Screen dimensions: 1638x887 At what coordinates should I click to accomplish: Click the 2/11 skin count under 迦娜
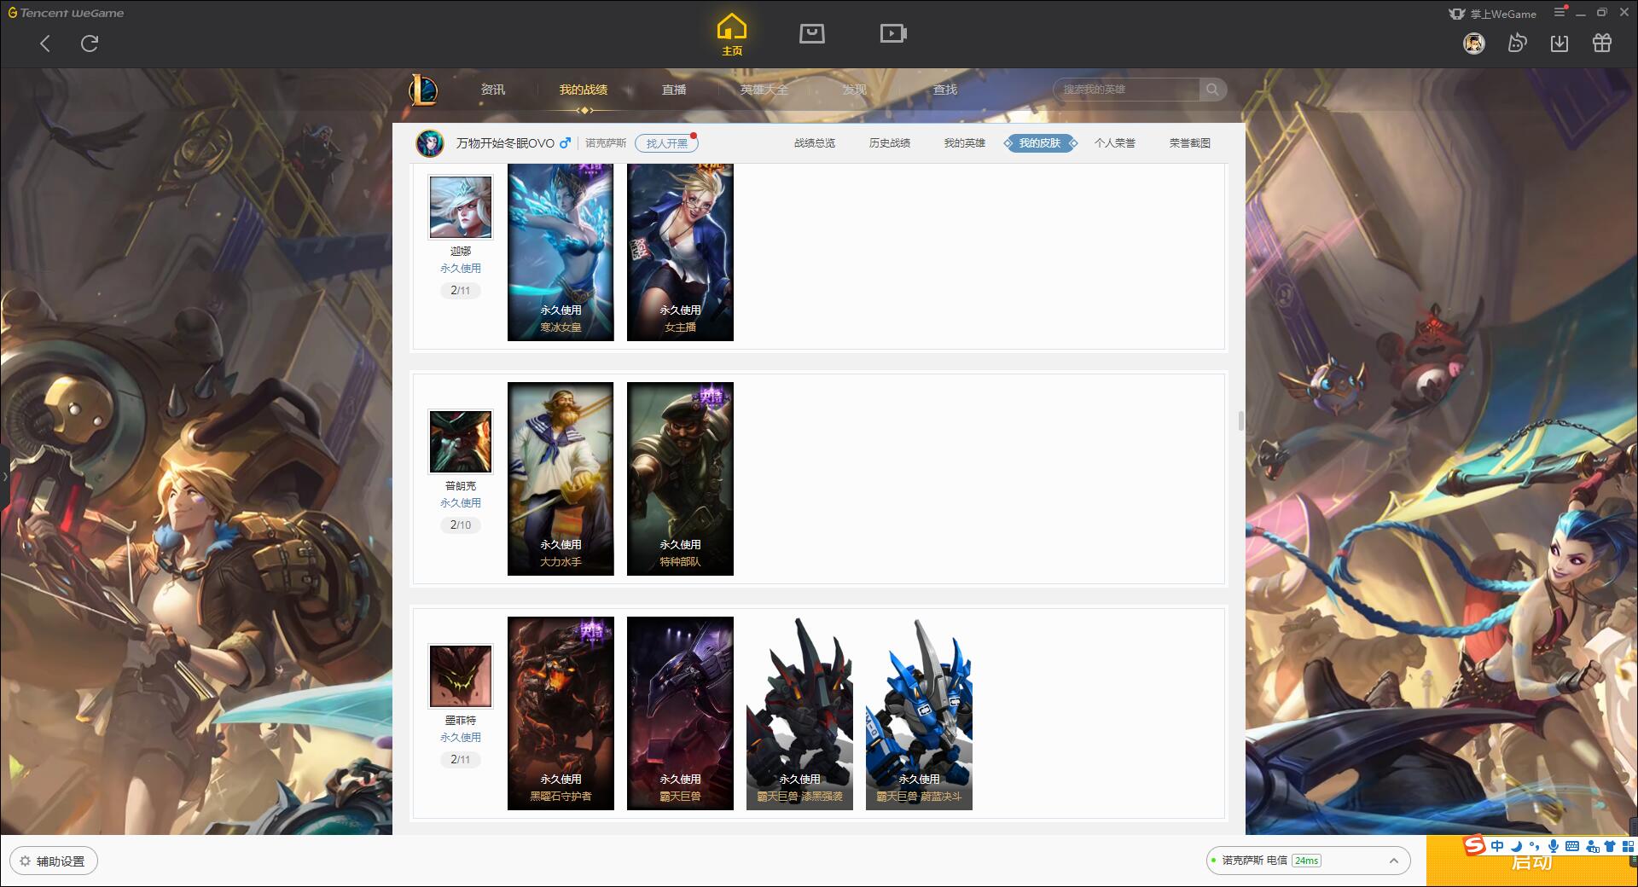[x=461, y=291]
